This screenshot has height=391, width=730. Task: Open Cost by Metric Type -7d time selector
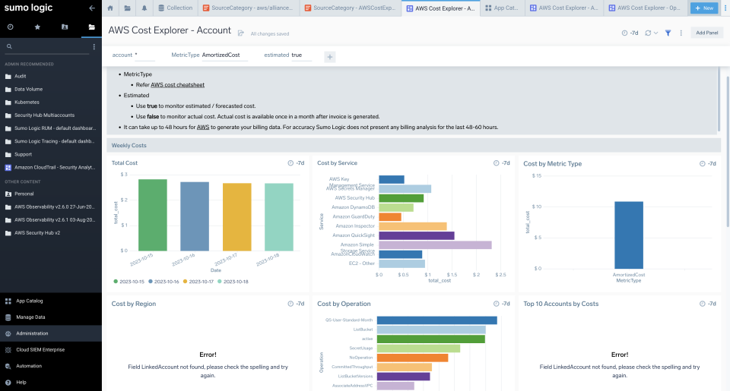[708, 164]
